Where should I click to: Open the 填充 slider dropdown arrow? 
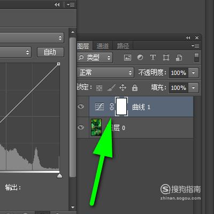[x=193, y=88]
